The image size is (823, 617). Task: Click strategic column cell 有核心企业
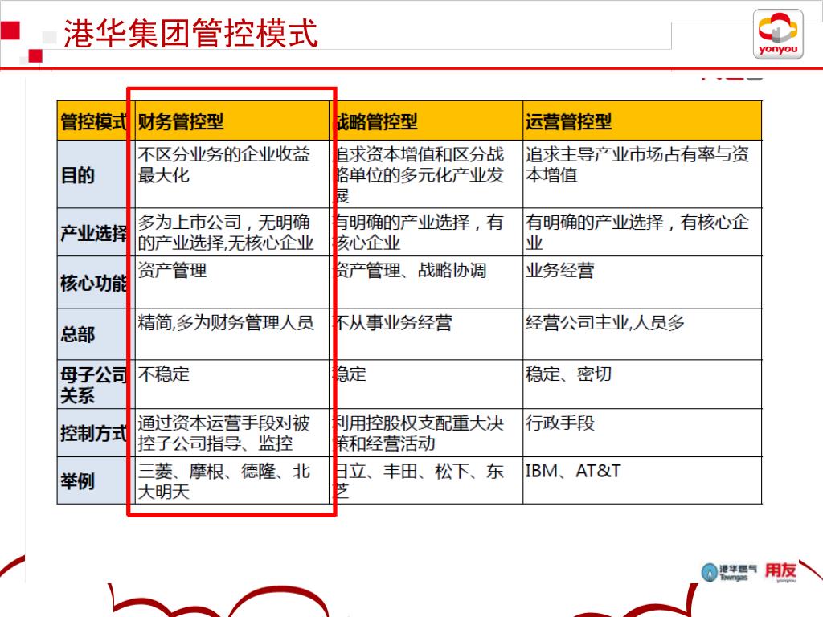pos(426,232)
